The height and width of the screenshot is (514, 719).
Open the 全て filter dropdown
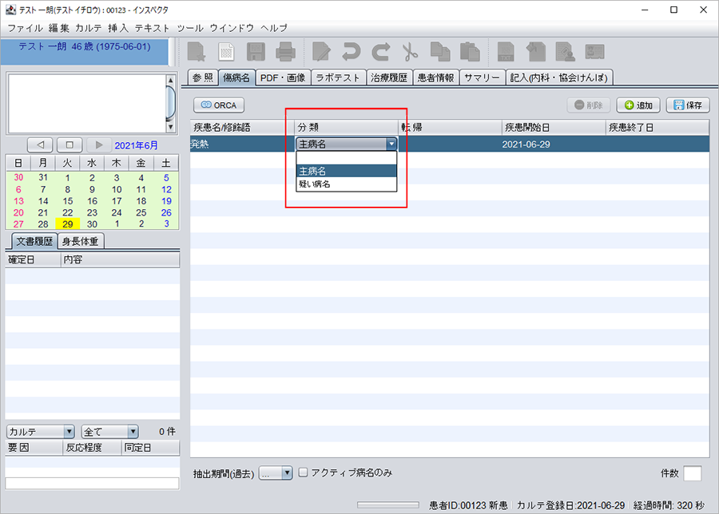(110, 432)
